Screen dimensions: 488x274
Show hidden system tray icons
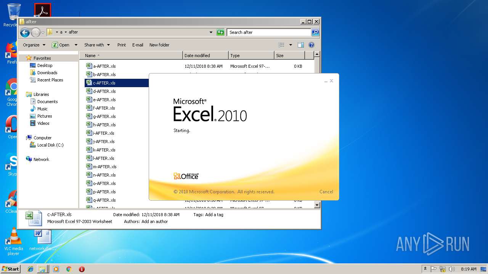click(425, 269)
